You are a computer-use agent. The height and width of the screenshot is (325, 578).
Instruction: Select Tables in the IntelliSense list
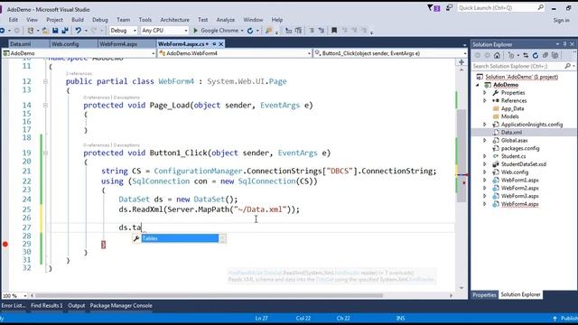pyautogui.click(x=180, y=238)
